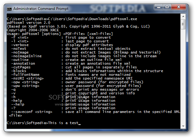The height and width of the screenshot is (138, 195).
Task: Click the '-outline' option text
Action: coord(20,60)
